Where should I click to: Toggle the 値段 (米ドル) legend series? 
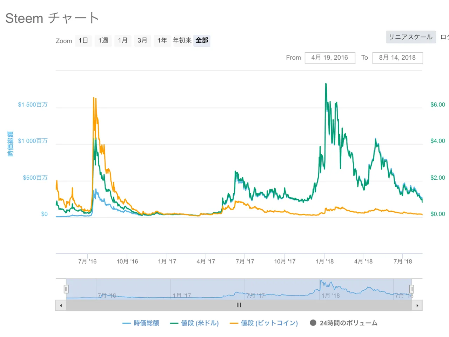(x=194, y=323)
